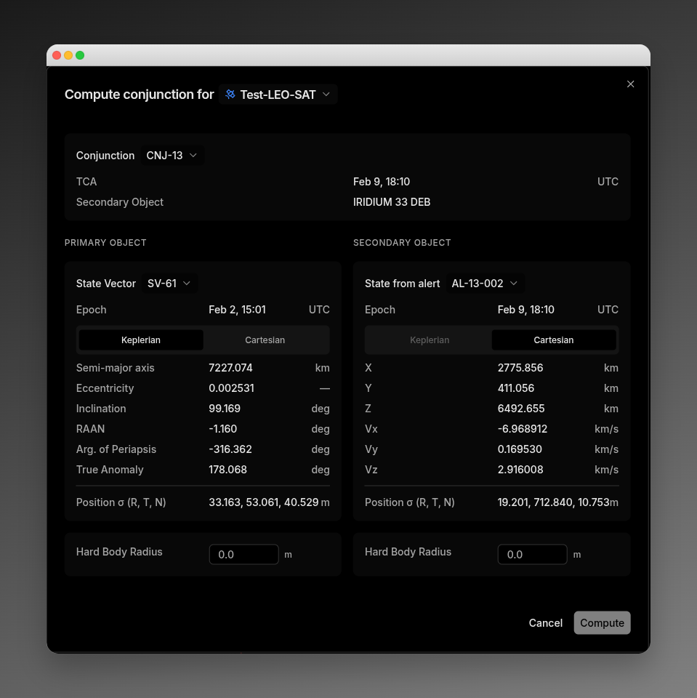Click the State from alert label
This screenshot has width=697, height=698.
403,284
